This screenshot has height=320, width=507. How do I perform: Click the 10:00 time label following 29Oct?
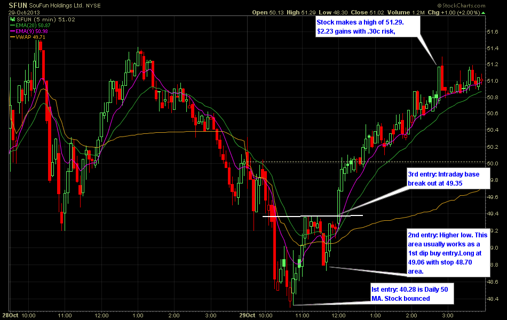point(265,316)
